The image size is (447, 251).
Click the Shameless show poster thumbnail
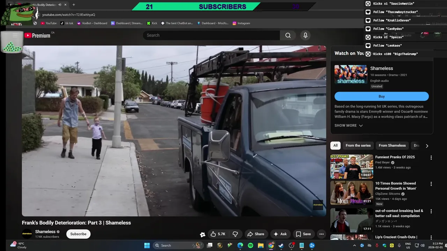click(351, 74)
